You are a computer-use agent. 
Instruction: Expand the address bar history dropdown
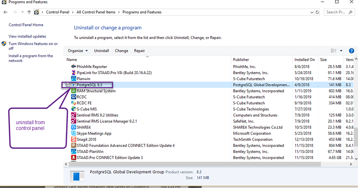tap(311, 12)
